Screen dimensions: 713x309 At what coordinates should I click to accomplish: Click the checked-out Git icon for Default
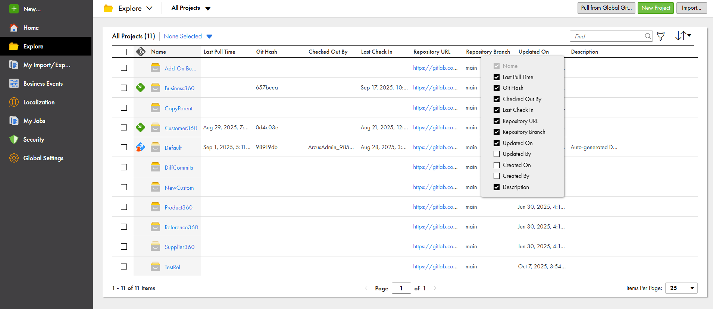140,147
